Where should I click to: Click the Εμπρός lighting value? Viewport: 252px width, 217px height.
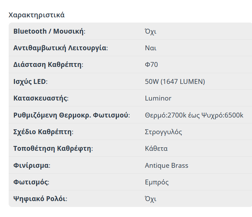(x=157, y=182)
